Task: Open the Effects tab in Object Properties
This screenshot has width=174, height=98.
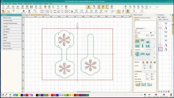Action: click(x=143, y=18)
